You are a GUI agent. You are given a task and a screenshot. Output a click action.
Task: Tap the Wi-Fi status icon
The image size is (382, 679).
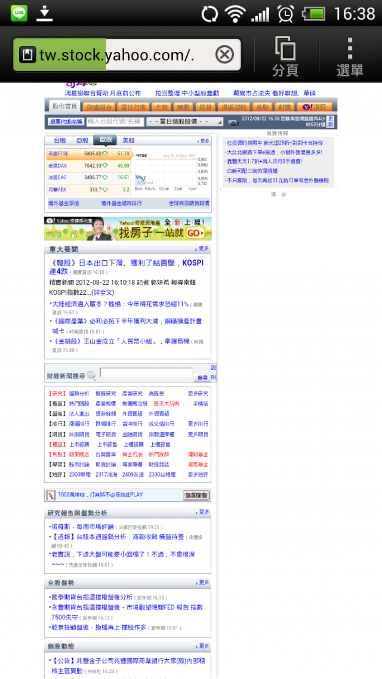[x=235, y=14]
